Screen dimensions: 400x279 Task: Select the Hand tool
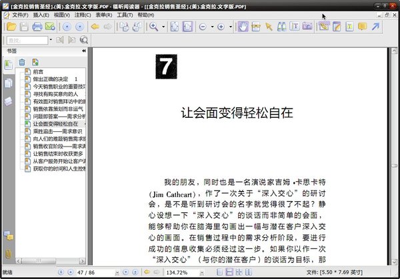click(x=243, y=27)
